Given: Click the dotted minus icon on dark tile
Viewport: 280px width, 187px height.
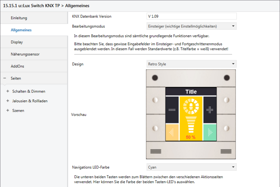Looking at the screenshot, I should coord(172,110).
